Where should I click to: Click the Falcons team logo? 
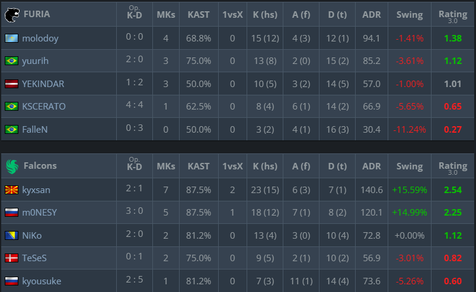(11, 165)
